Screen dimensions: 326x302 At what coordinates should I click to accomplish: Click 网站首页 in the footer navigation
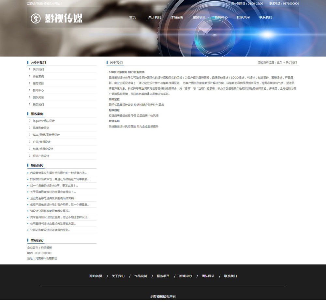tap(96, 276)
